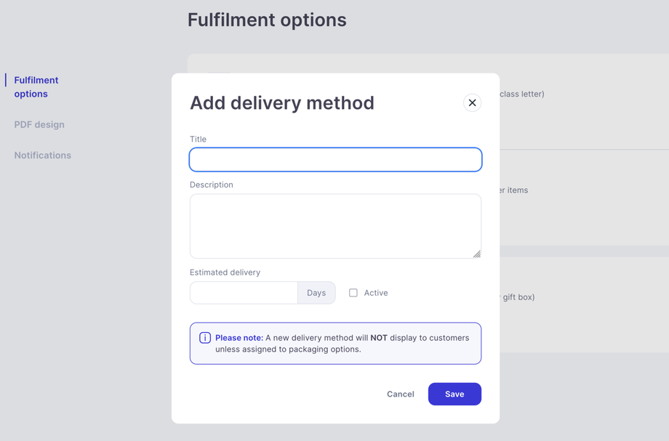Cancel adding the delivery method
The height and width of the screenshot is (441, 669).
401,394
